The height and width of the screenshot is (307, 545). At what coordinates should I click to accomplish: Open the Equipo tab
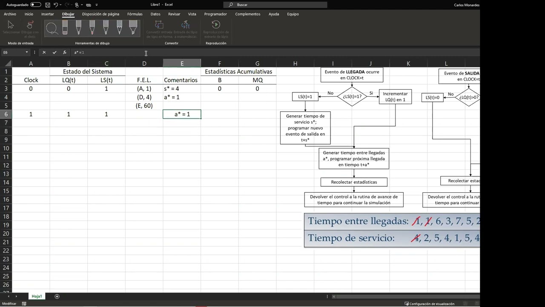(293, 14)
